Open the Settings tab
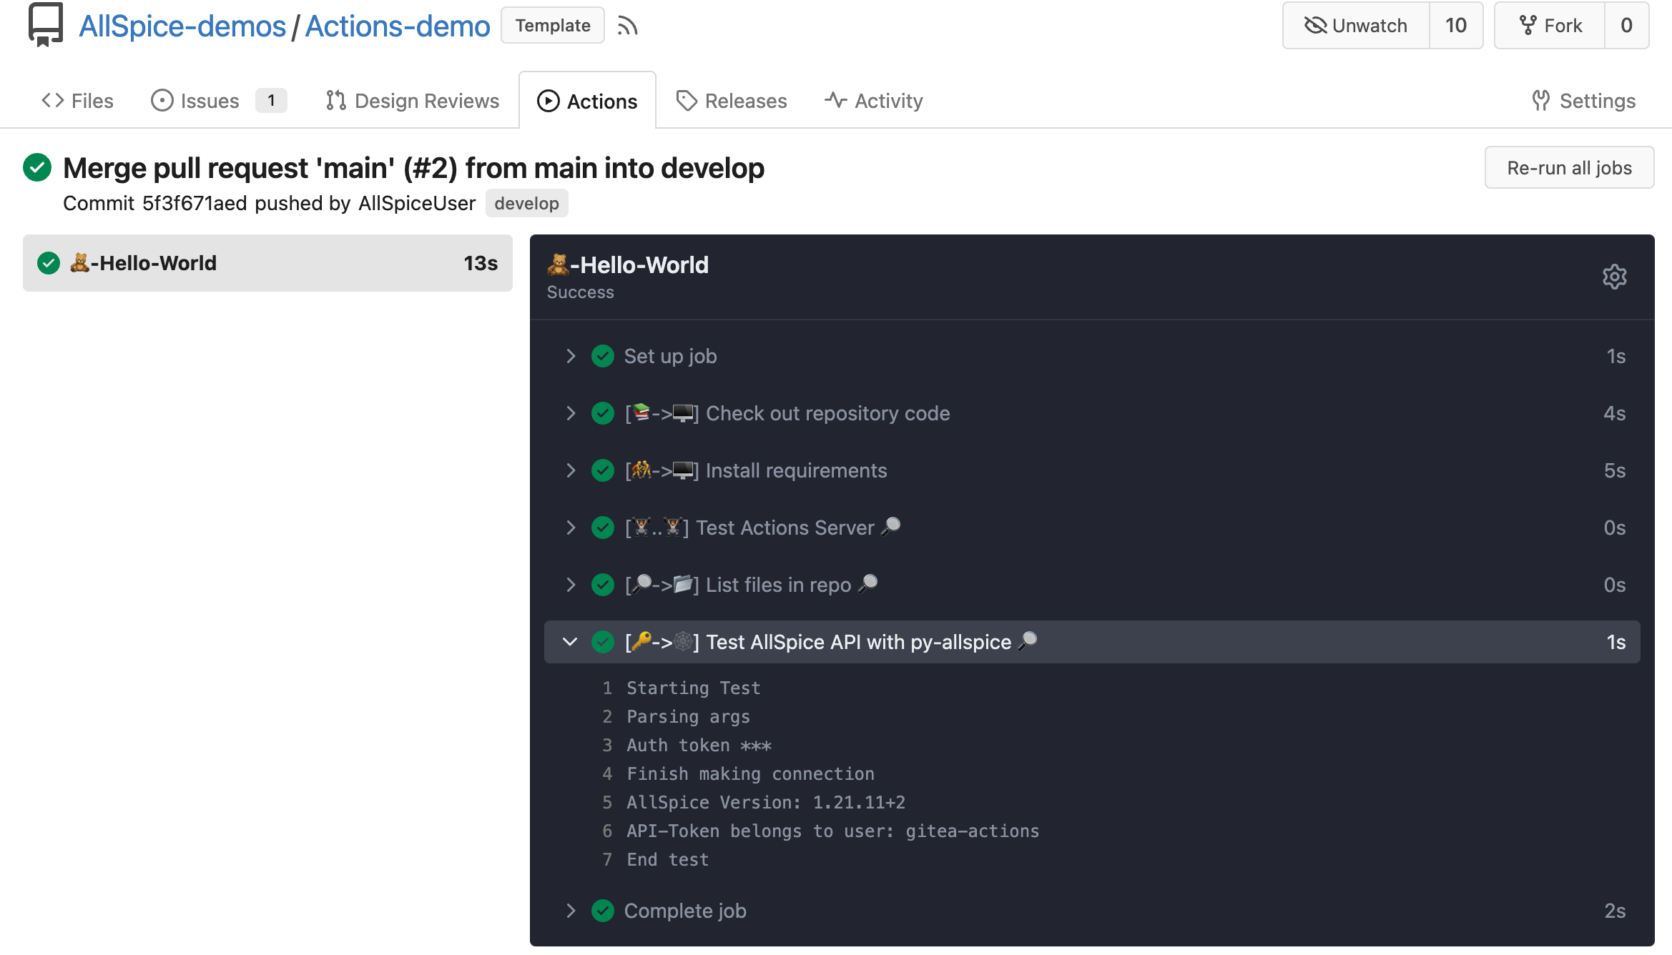The height and width of the screenshot is (955, 1672). tap(1583, 101)
